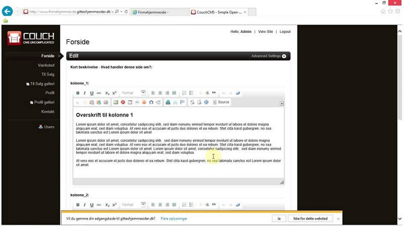Image resolution: width=404 pixels, height=227 pixels.
Task: Insert special character (omega) in kolonne_1
Action: tap(151, 102)
